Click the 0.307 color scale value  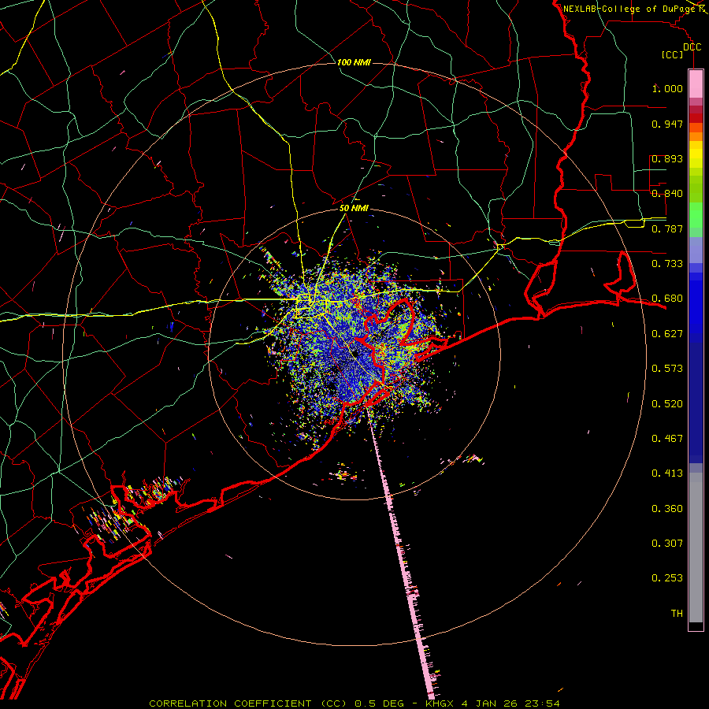pos(667,544)
